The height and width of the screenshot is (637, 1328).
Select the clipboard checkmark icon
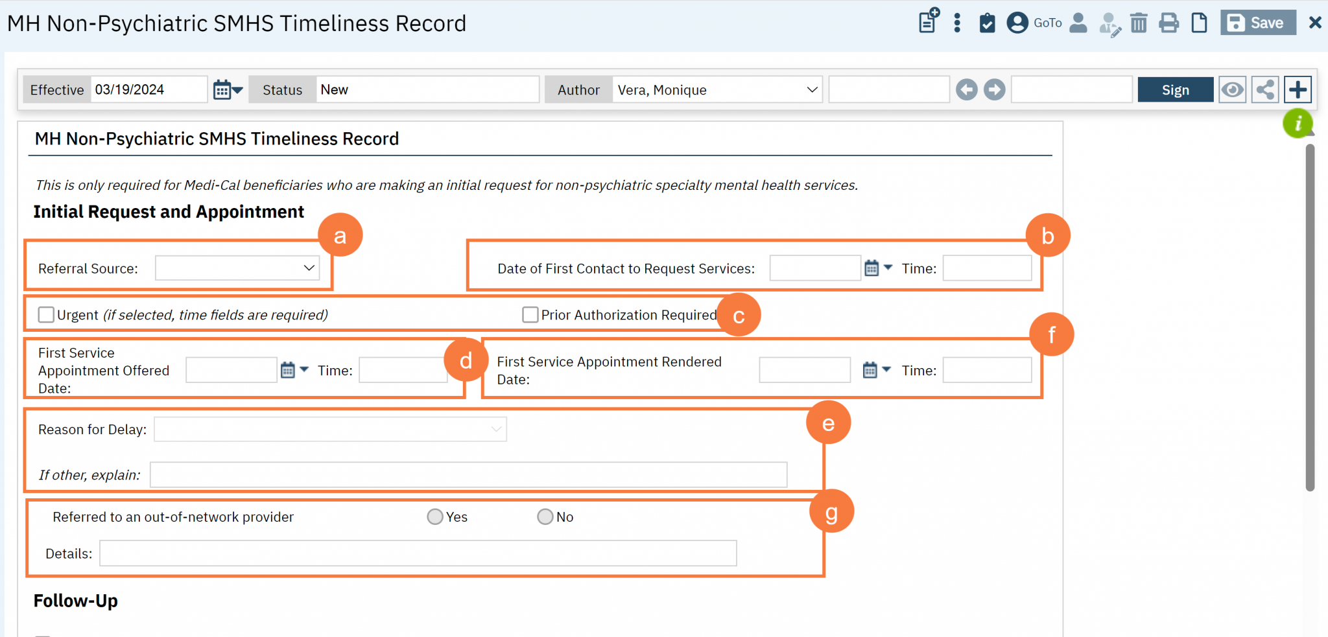coord(986,22)
